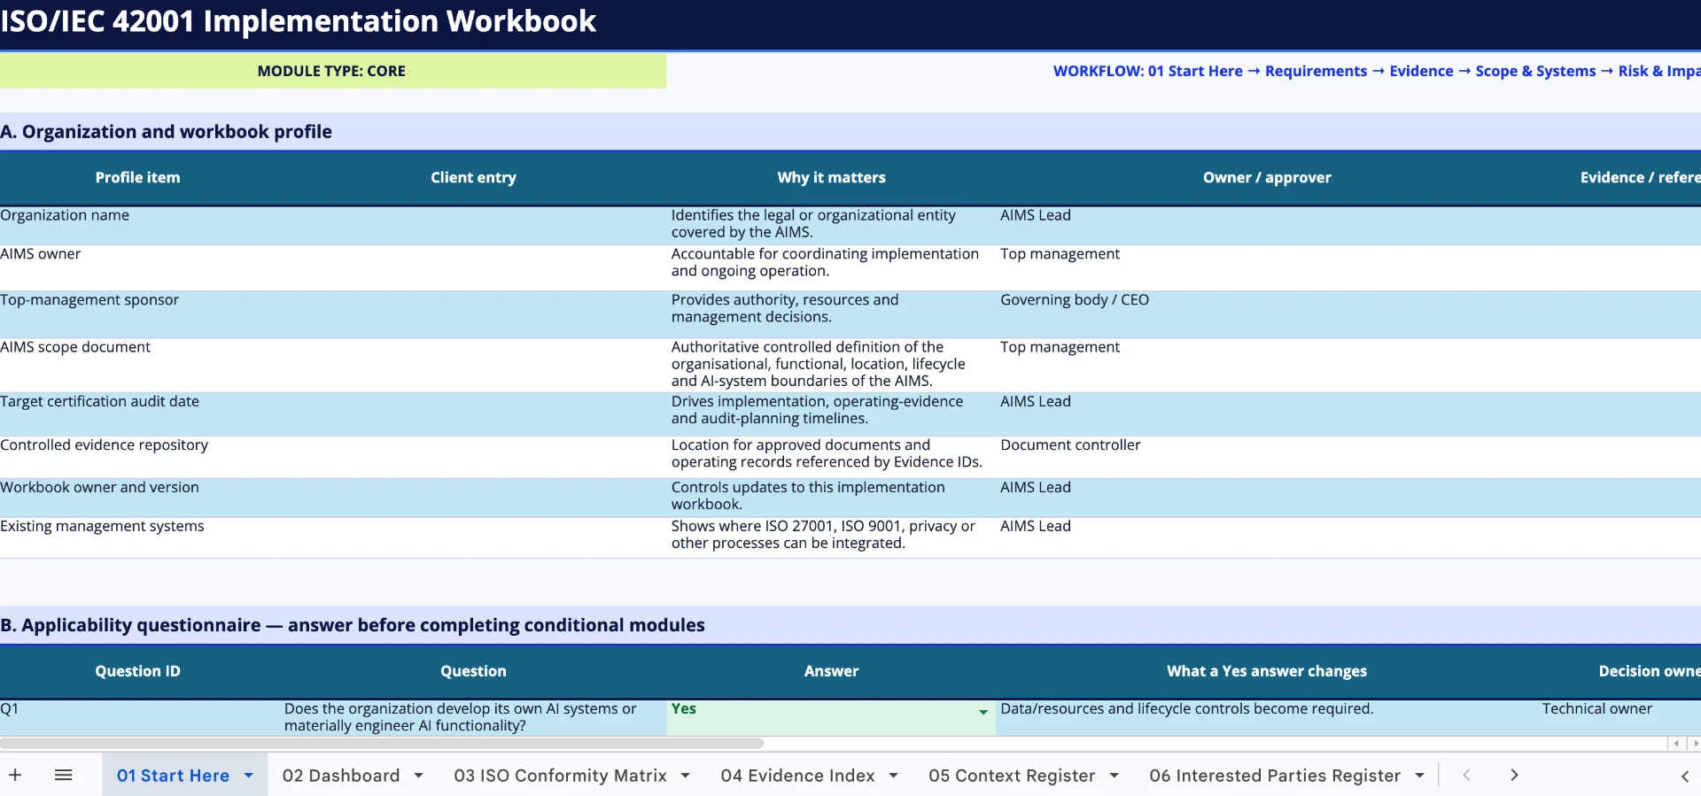Select the Profile item column header
This screenshot has width=1701, height=796.
pos(138,178)
